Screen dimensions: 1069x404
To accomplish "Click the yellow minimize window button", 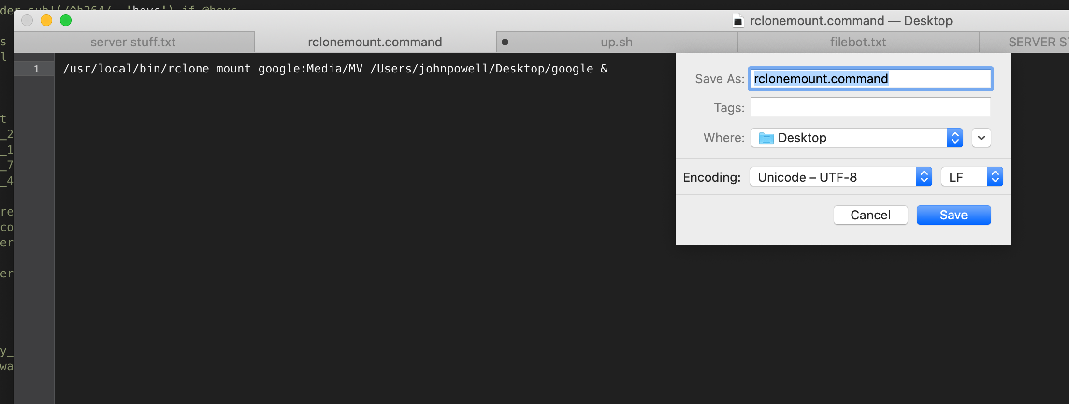I will coord(46,20).
